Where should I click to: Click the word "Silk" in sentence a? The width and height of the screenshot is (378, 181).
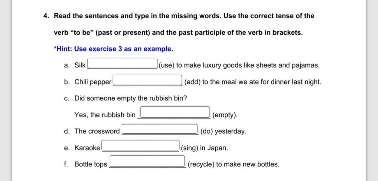[x=80, y=65]
